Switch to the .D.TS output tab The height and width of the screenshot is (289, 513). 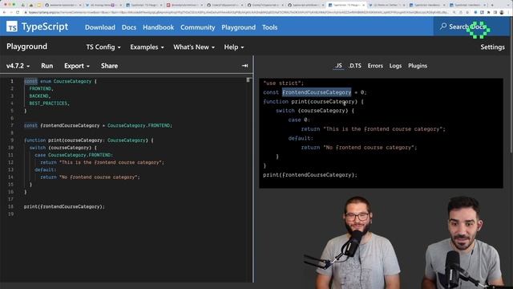[x=354, y=66]
